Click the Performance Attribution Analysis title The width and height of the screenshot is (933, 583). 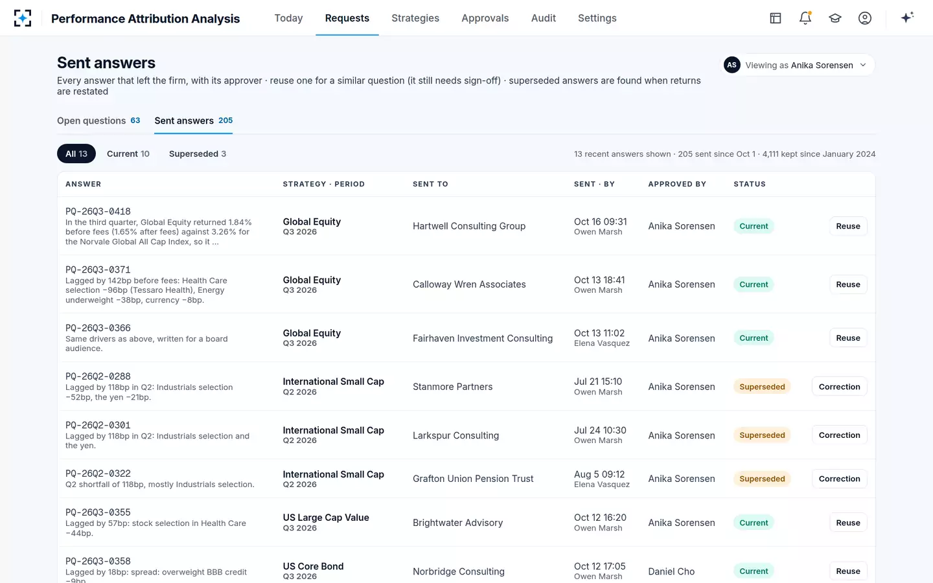pyautogui.click(x=145, y=19)
